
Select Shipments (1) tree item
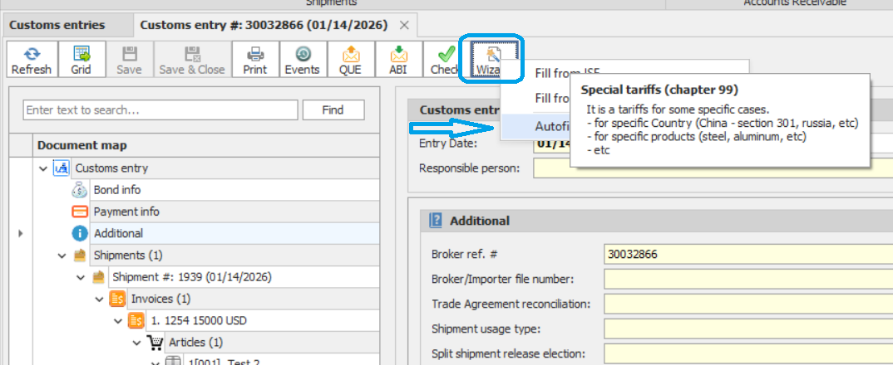pyautogui.click(x=128, y=255)
